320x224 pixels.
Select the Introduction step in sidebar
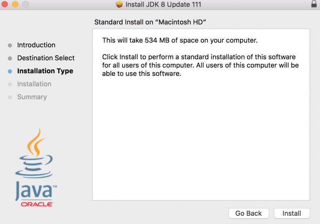coord(36,45)
